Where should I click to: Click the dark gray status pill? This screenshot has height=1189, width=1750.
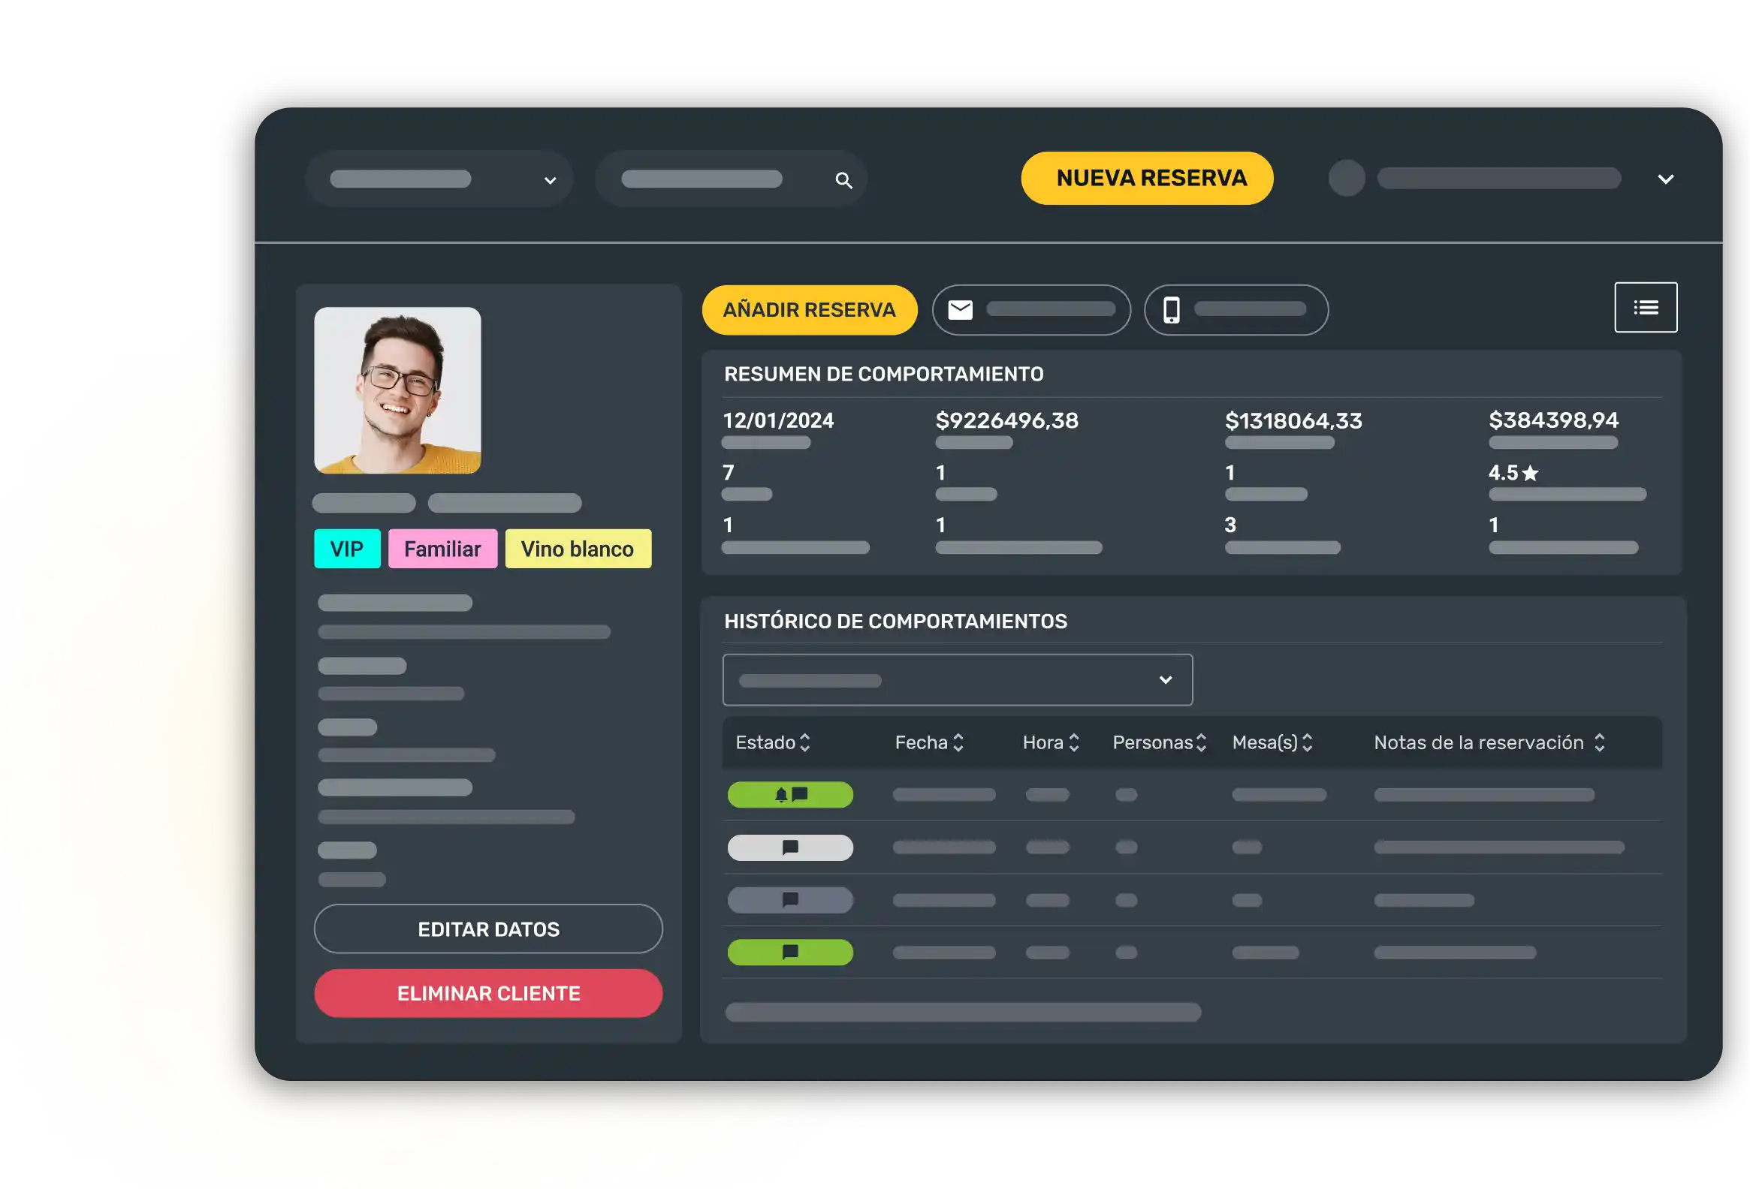point(790,900)
